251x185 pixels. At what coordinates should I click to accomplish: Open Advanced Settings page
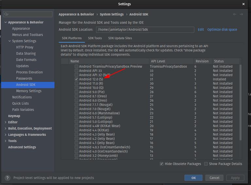[x=22, y=147]
